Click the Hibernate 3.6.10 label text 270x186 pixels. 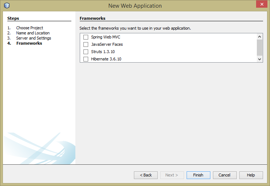tap(106, 59)
